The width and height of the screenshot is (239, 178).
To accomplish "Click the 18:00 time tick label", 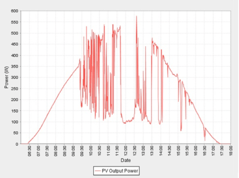I will tap(231, 151).
